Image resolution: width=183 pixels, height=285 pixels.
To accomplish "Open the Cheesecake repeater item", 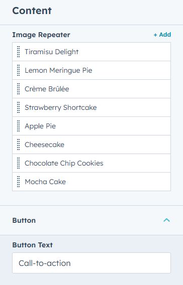I will 91,145.
